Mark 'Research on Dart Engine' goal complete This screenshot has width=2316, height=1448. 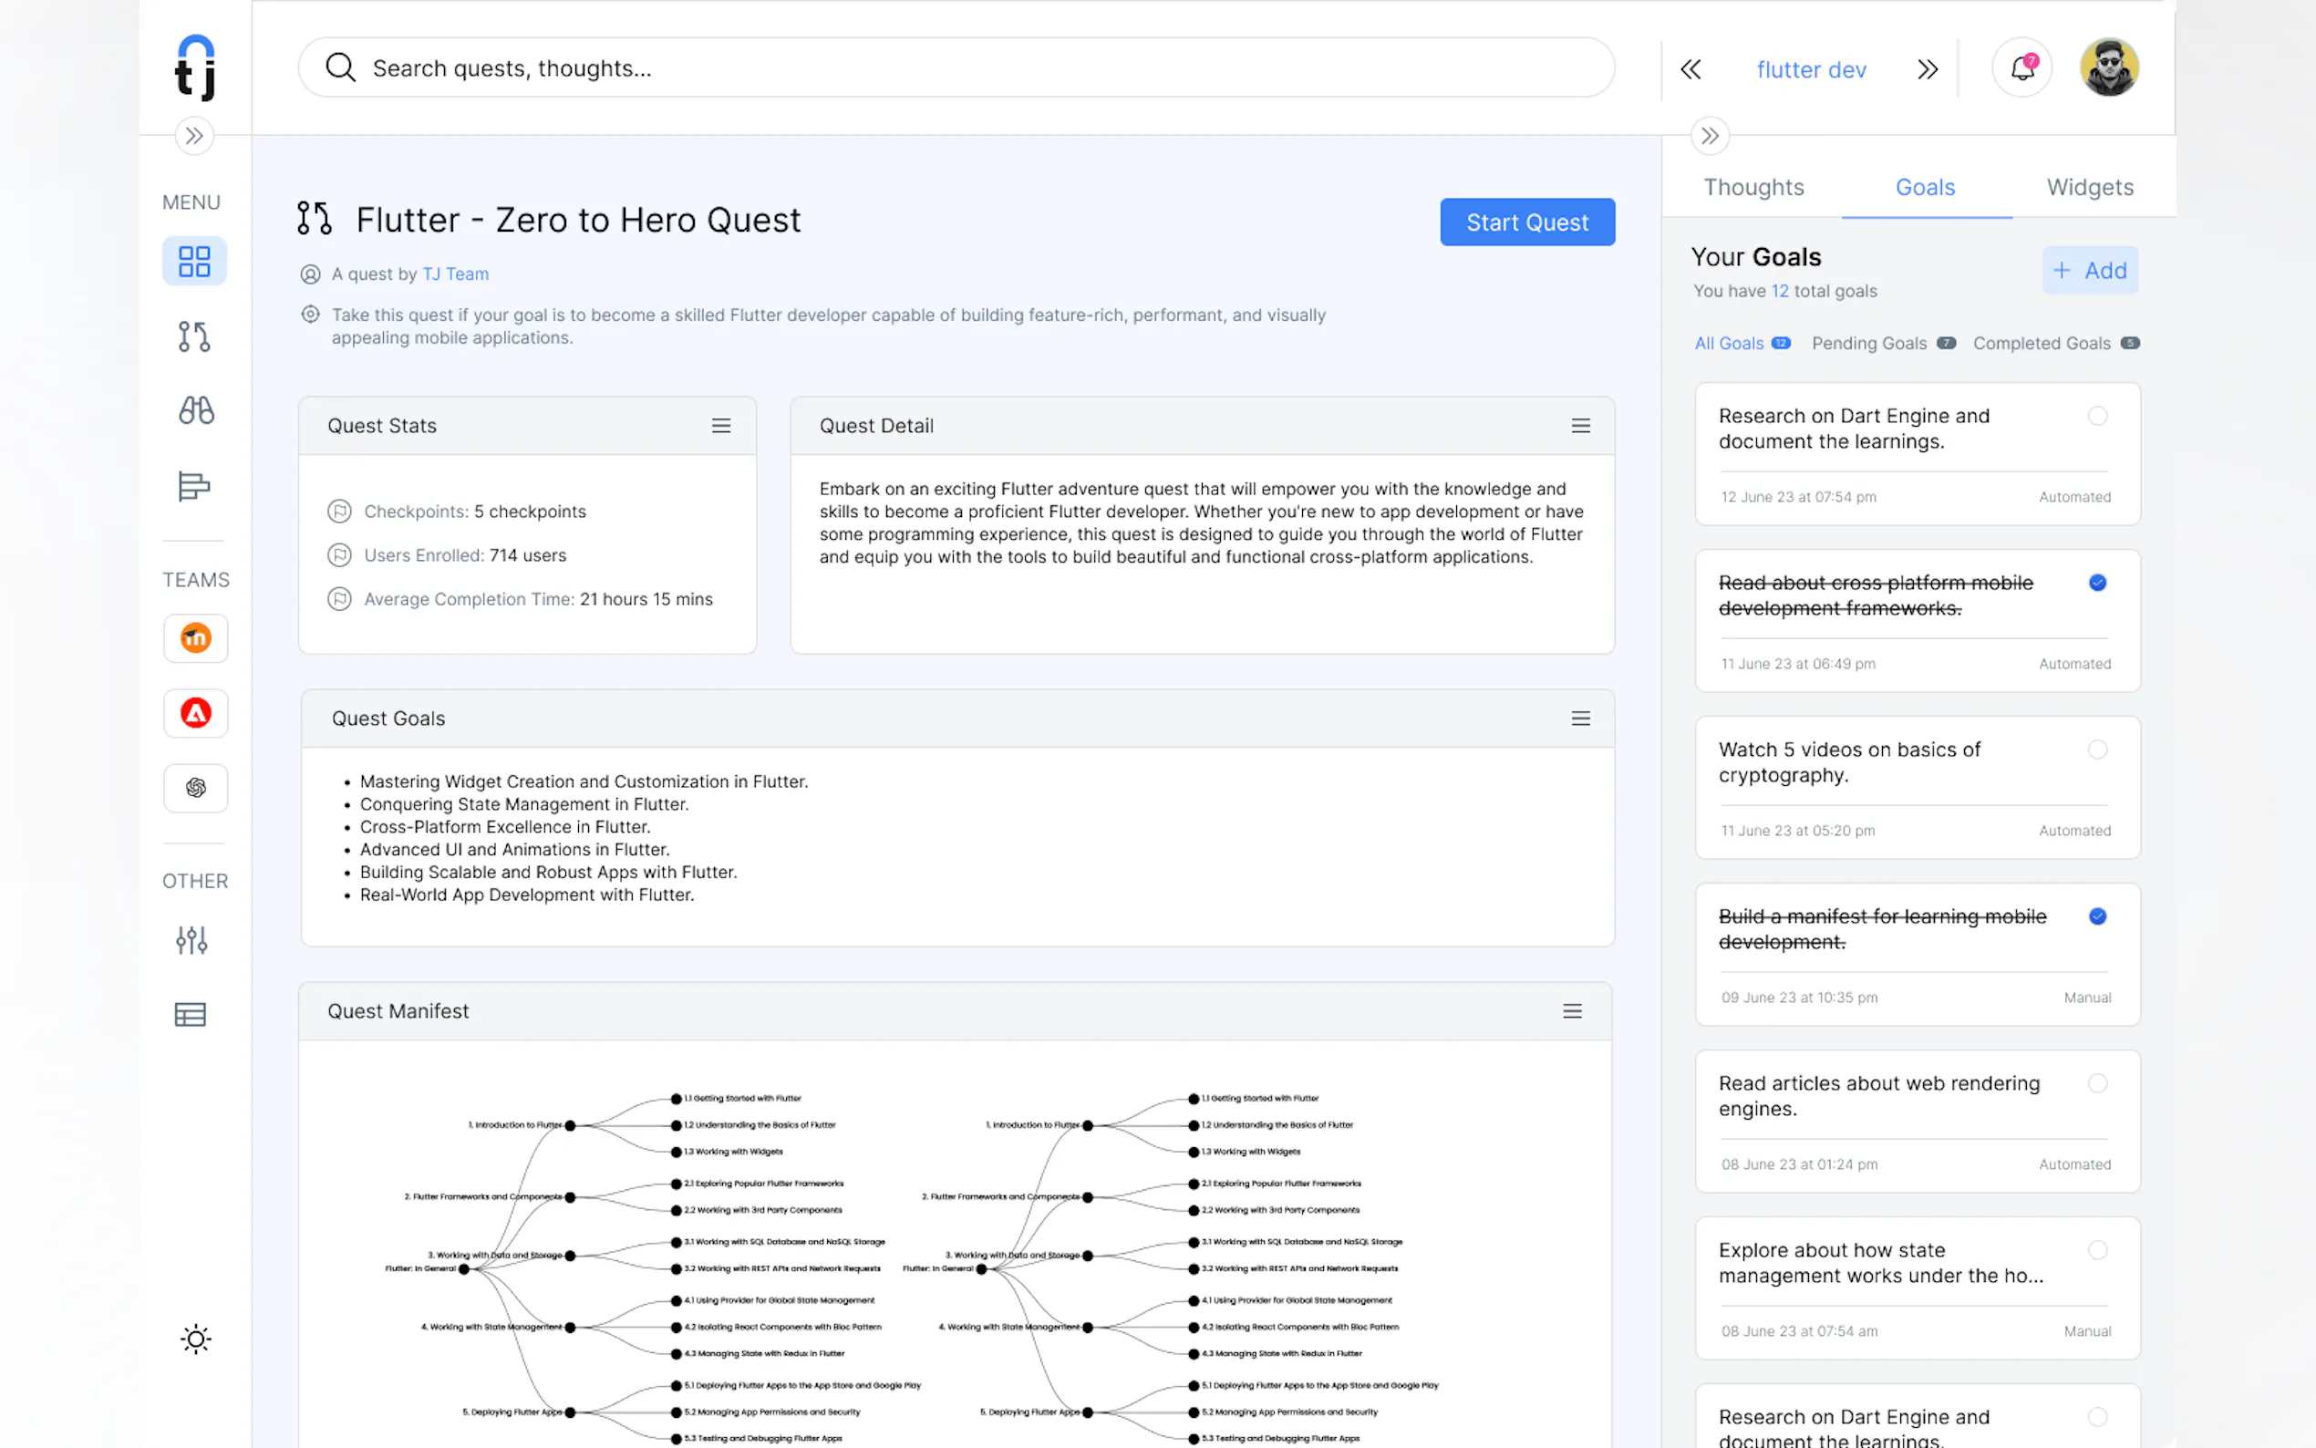(2097, 416)
